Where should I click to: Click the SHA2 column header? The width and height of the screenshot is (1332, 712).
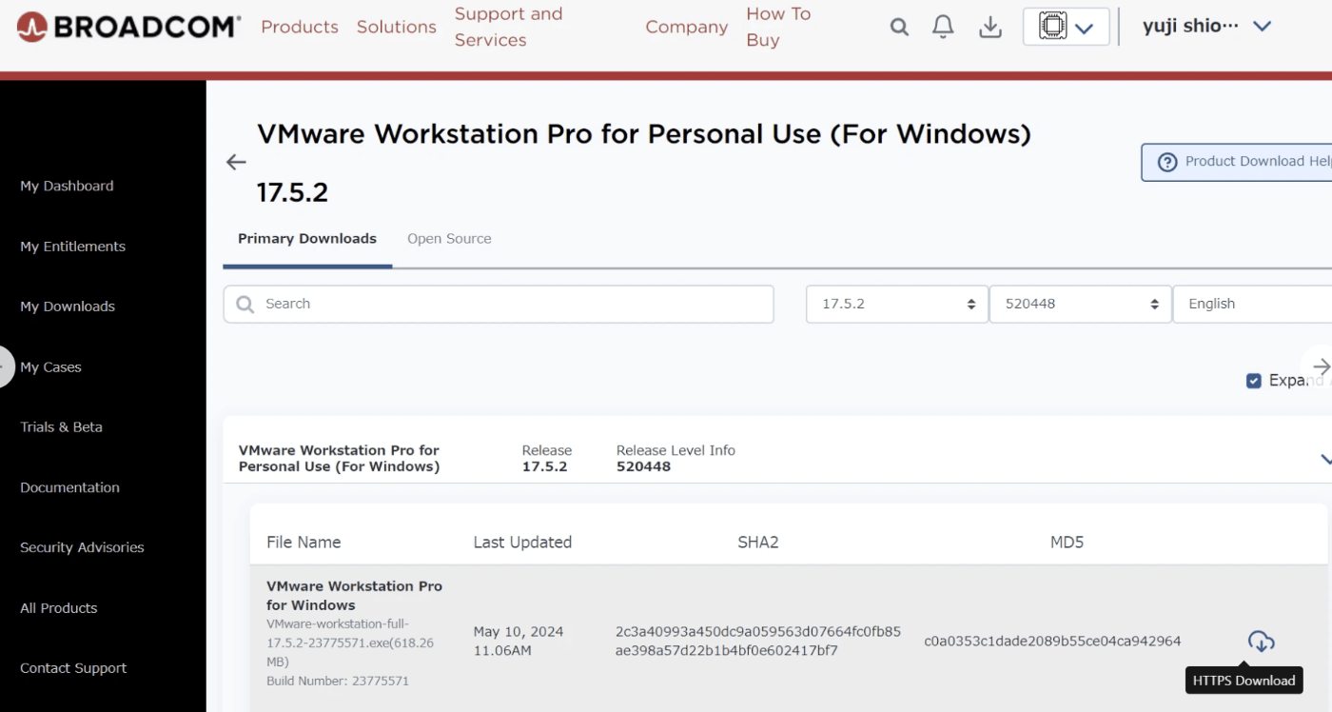[x=758, y=543]
